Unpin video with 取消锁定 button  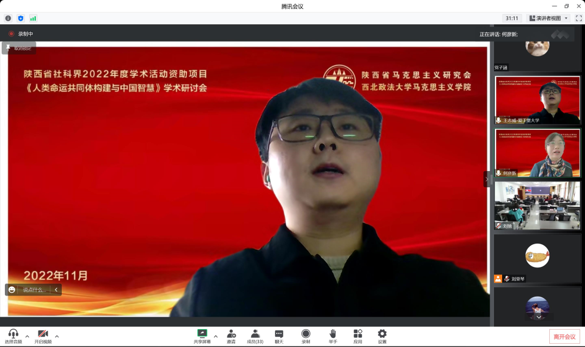pyautogui.click(x=19, y=48)
